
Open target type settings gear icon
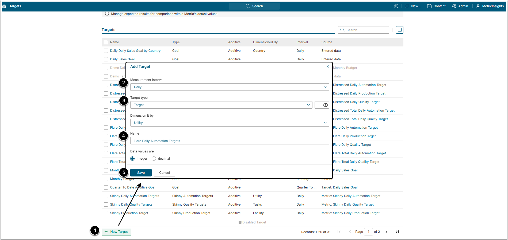pos(326,105)
